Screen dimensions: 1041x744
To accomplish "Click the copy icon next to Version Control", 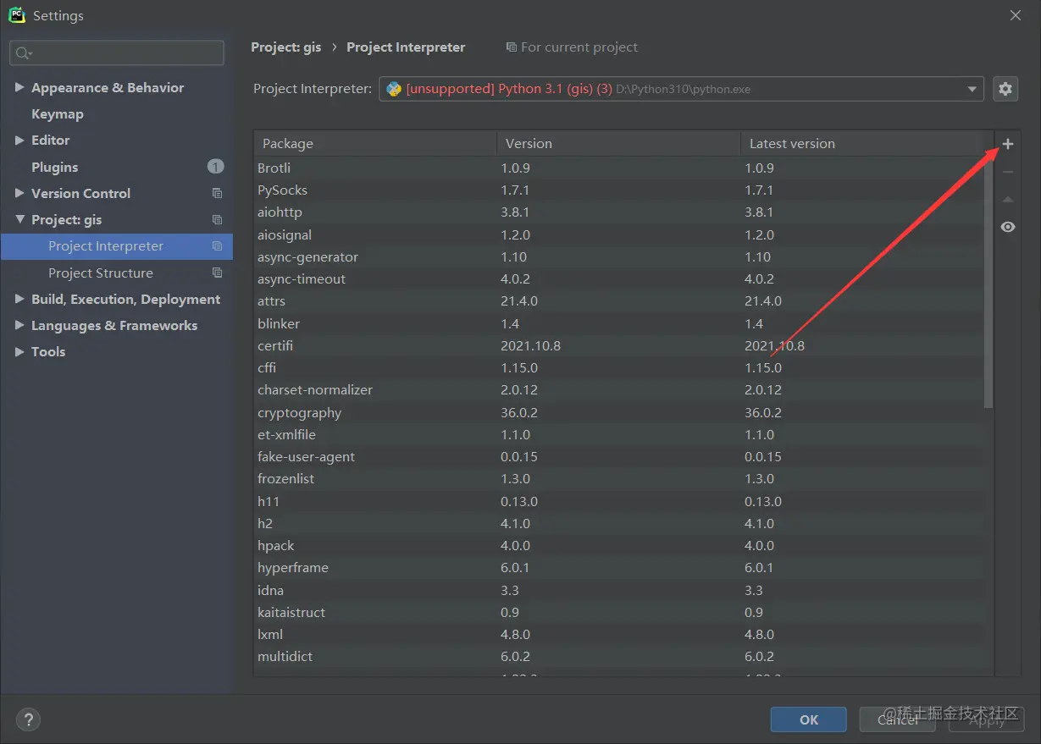I will click(x=217, y=193).
